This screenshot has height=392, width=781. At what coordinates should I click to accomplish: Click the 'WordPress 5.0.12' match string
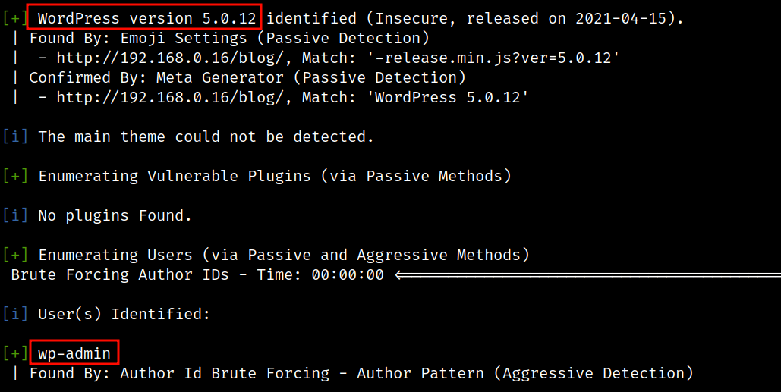click(447, 97)
